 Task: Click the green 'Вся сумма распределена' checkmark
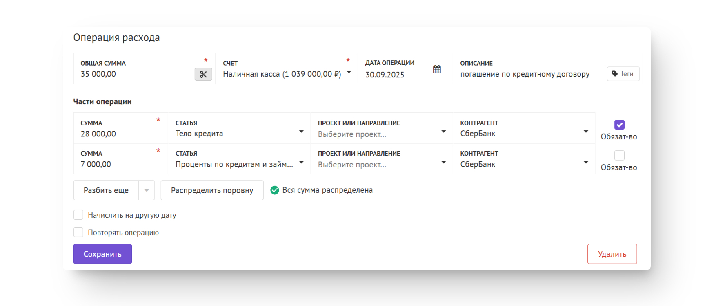[x=275, y=190]
